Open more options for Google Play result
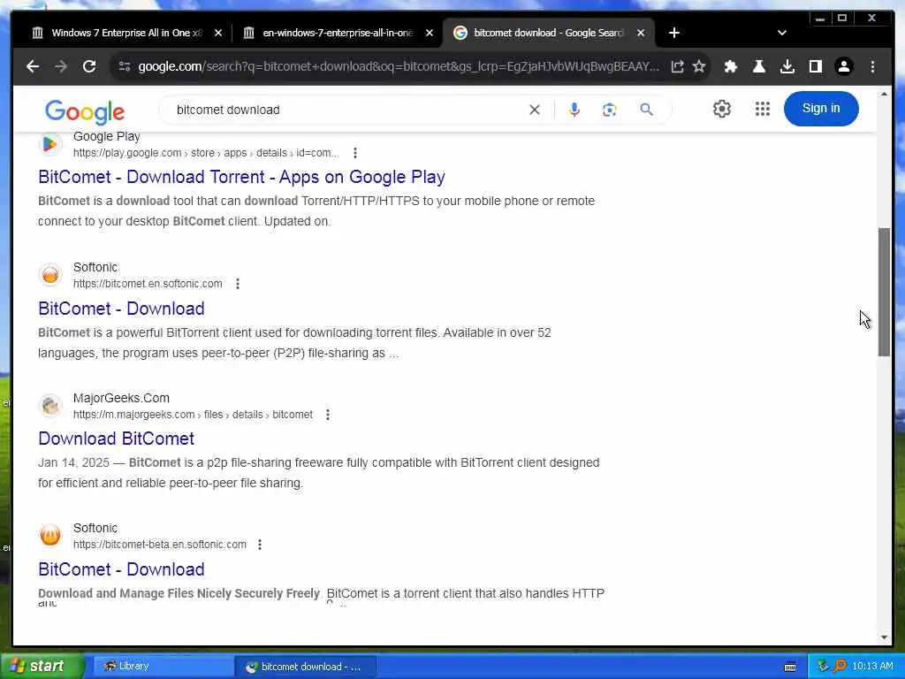Screen dimensions: 905x679 pos(355,153)
